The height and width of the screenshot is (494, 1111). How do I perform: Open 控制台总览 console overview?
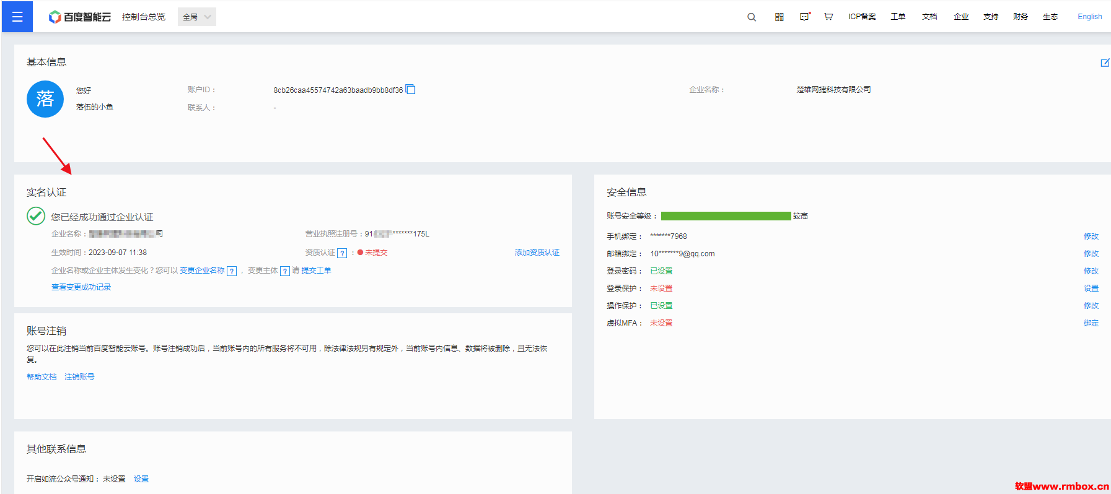pos(144,17)
